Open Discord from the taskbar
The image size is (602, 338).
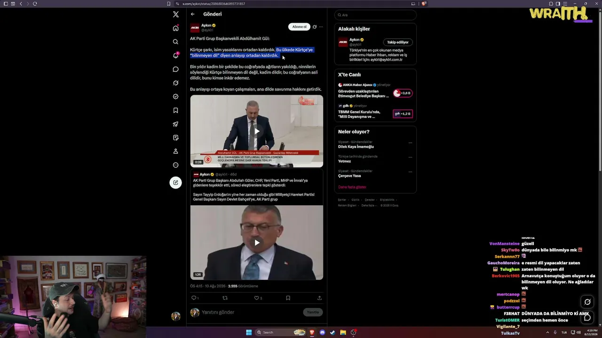click(x=322, y=332)
